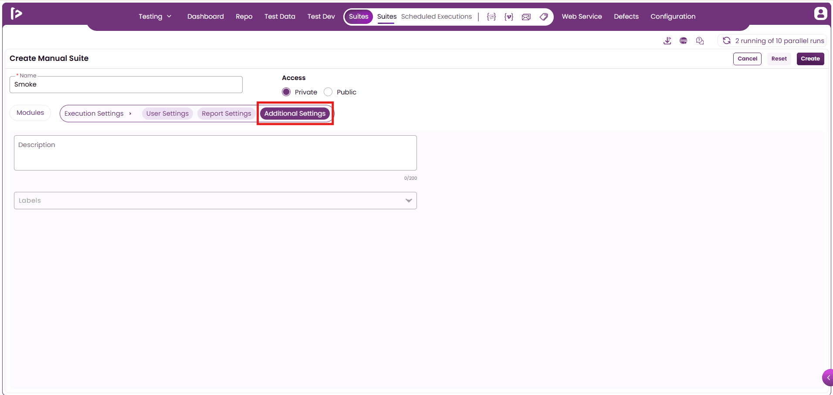The image size is (833, 395).
Task: Open the envelope email icon
Action: point(526,17)
